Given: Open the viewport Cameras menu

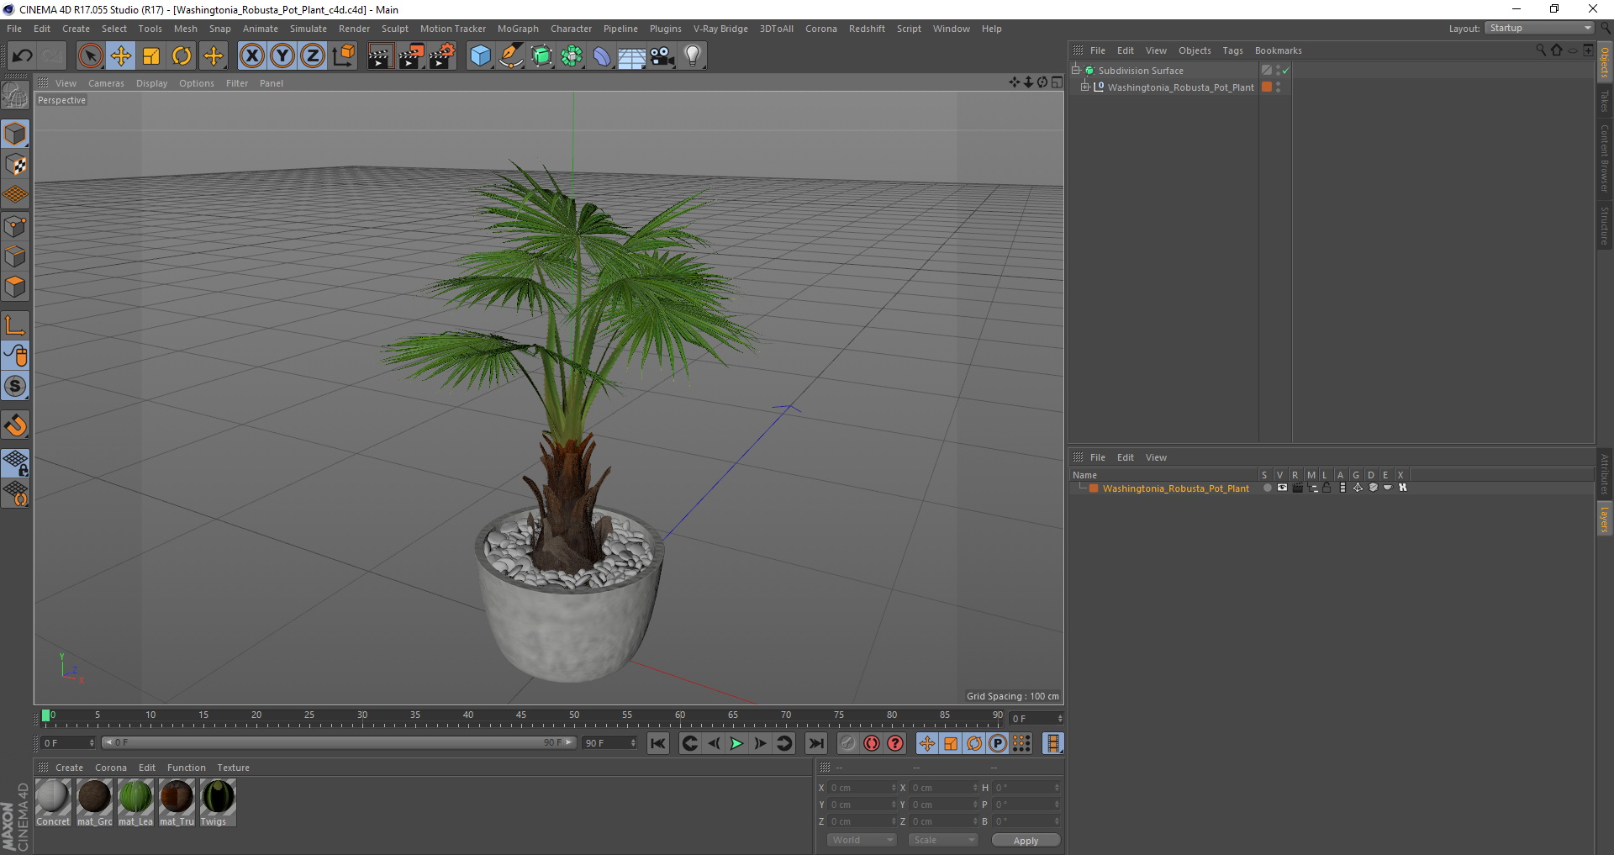Looking at the screenshot, I should tap(106, 83).
